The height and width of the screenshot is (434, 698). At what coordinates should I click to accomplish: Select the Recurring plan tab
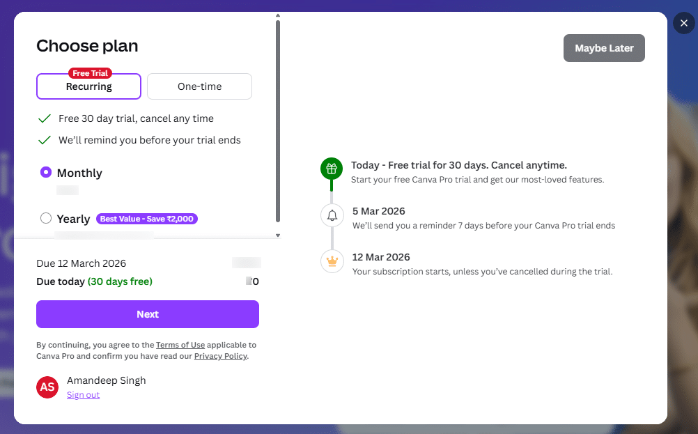tap(88, 86)
